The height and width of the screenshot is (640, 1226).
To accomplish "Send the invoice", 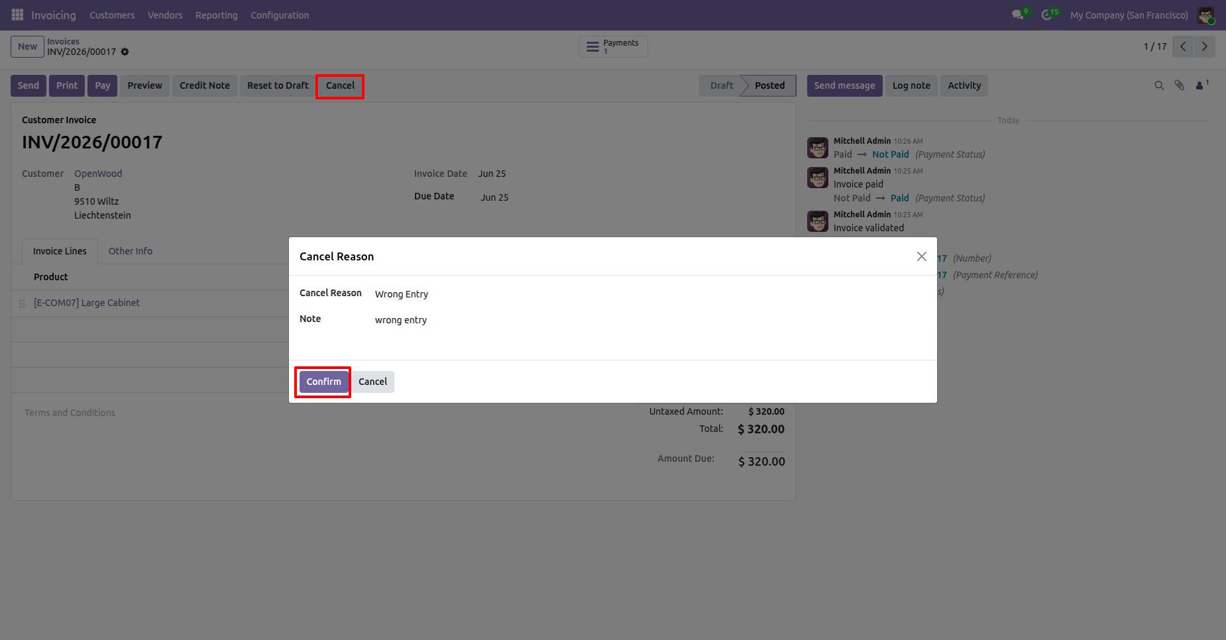I will [x=28, y=85].
